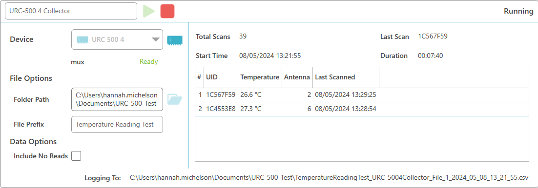The image size is (538, 188).
Task: Open folder browser icon next to Folder Path
Action: click(175, 99)
